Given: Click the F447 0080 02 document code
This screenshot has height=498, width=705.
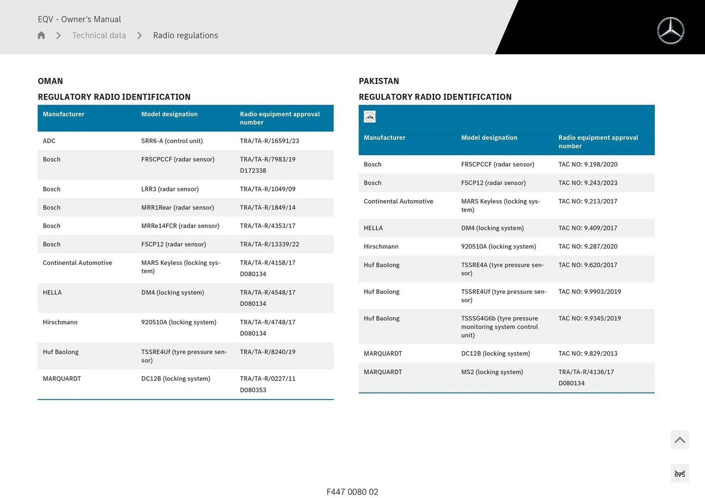Looking at the screenshot, I should 352,492.
